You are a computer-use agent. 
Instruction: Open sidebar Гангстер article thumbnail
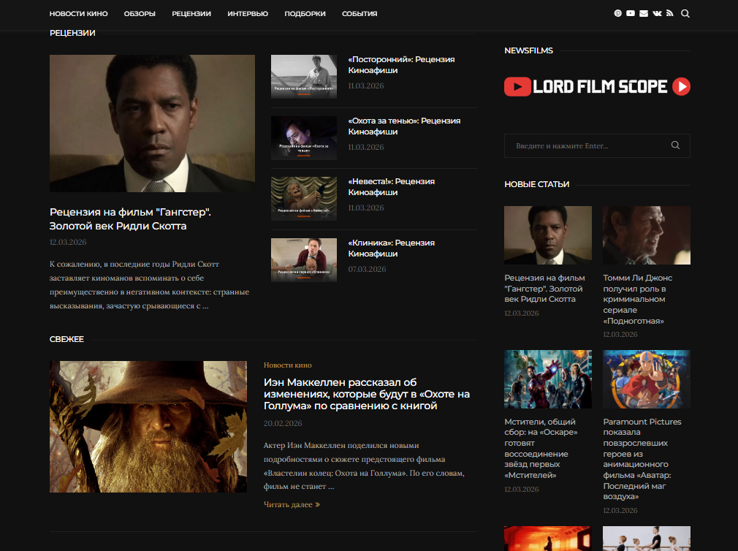click(x=548, y=235)
